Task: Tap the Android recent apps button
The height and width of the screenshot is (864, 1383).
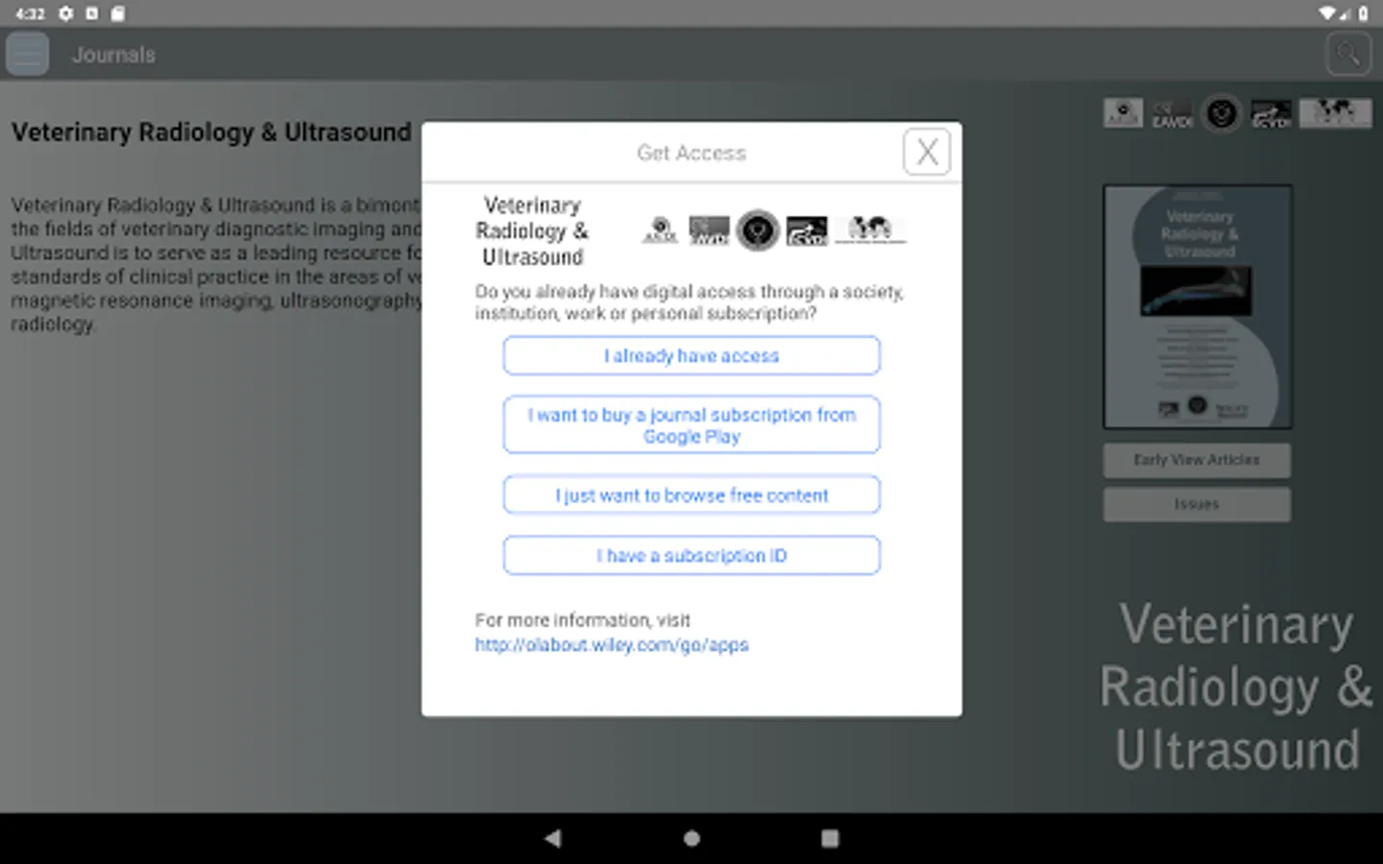Action: coord(830,838)
